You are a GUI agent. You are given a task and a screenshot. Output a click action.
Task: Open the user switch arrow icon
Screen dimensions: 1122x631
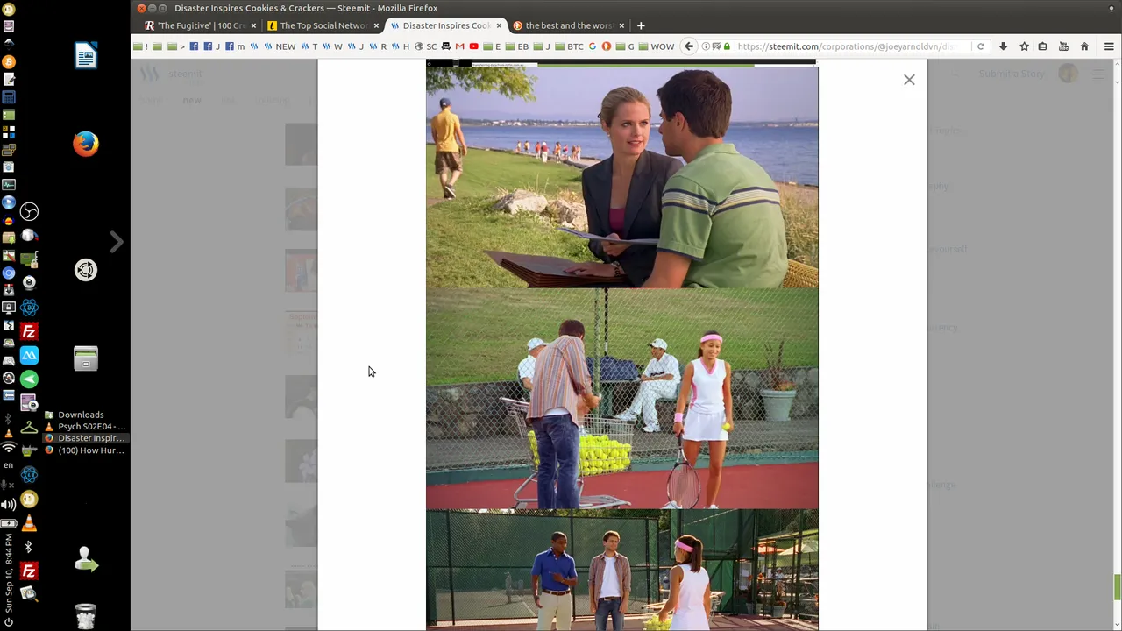click(86, 559)
